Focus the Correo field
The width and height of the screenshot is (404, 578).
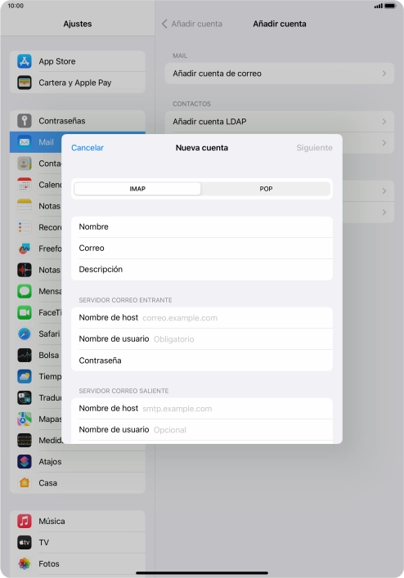(x=202, y=248)
